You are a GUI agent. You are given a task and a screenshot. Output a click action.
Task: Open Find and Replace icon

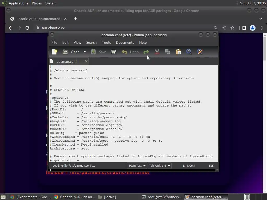200,52
